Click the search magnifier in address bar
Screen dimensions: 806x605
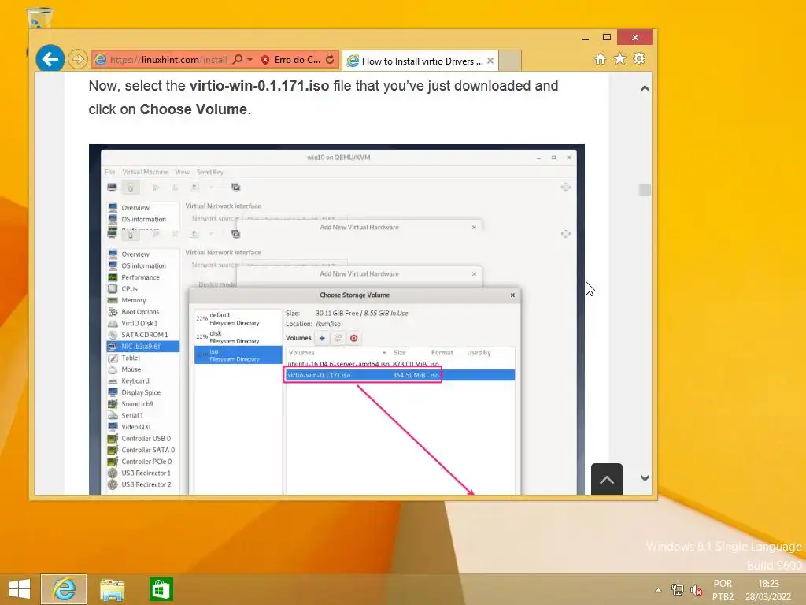[237, 60]
